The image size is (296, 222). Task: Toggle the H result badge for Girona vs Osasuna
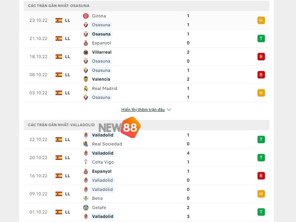[x=261, y=20]
